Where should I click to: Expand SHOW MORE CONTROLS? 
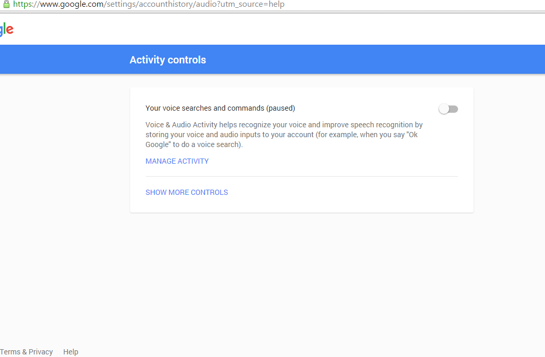click(187, 192)
